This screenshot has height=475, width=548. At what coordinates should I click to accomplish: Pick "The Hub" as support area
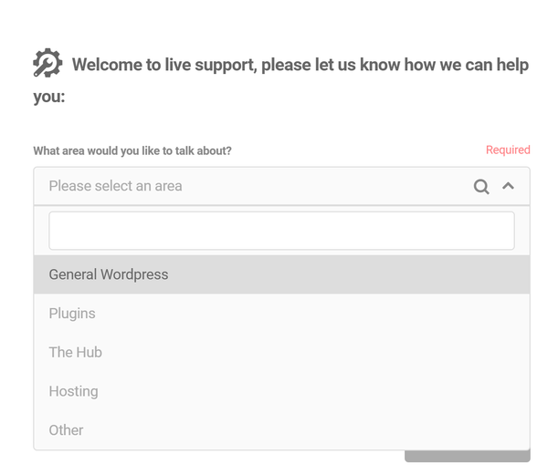coord(76,353)
